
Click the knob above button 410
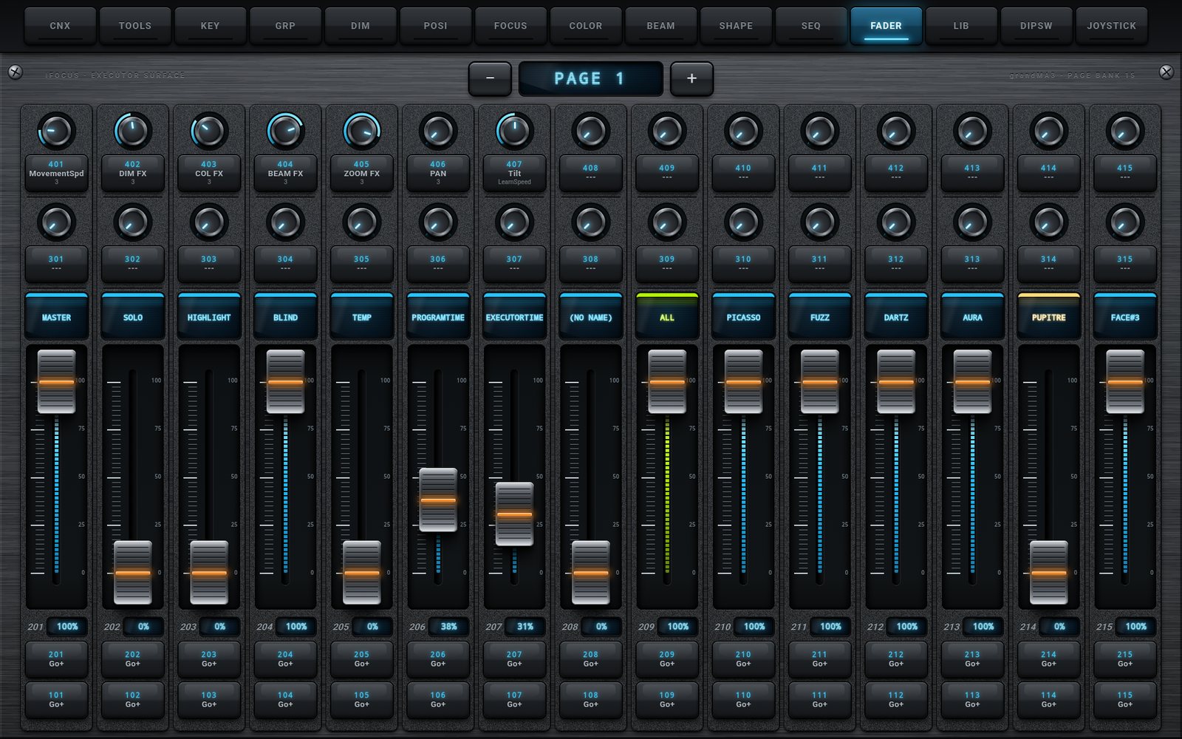point(743,132)
